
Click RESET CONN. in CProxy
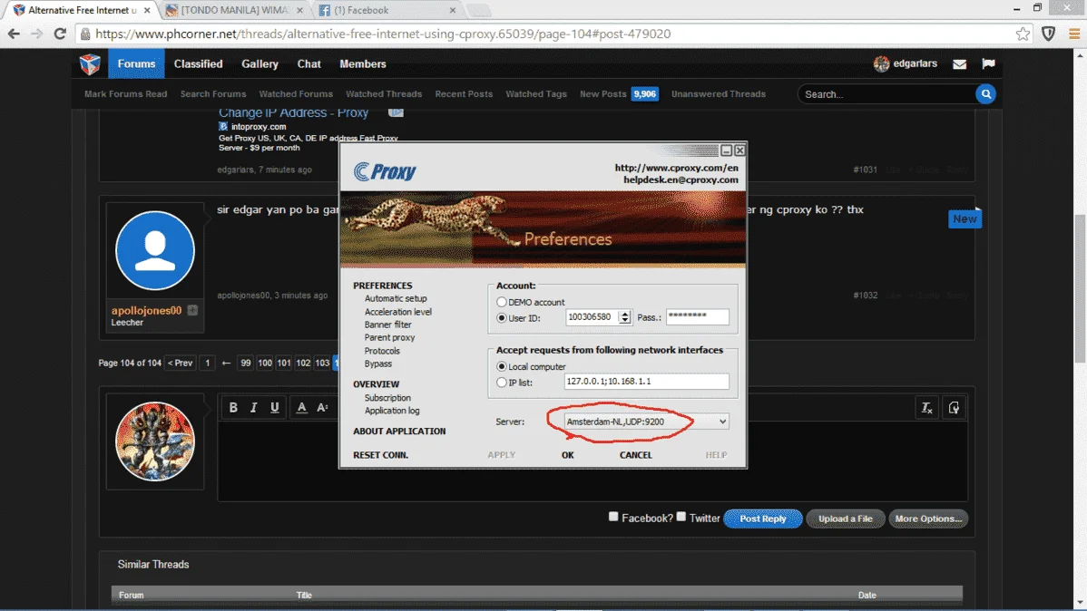380,455
